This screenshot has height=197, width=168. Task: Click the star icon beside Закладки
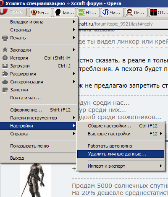click(x=5, y=50)
